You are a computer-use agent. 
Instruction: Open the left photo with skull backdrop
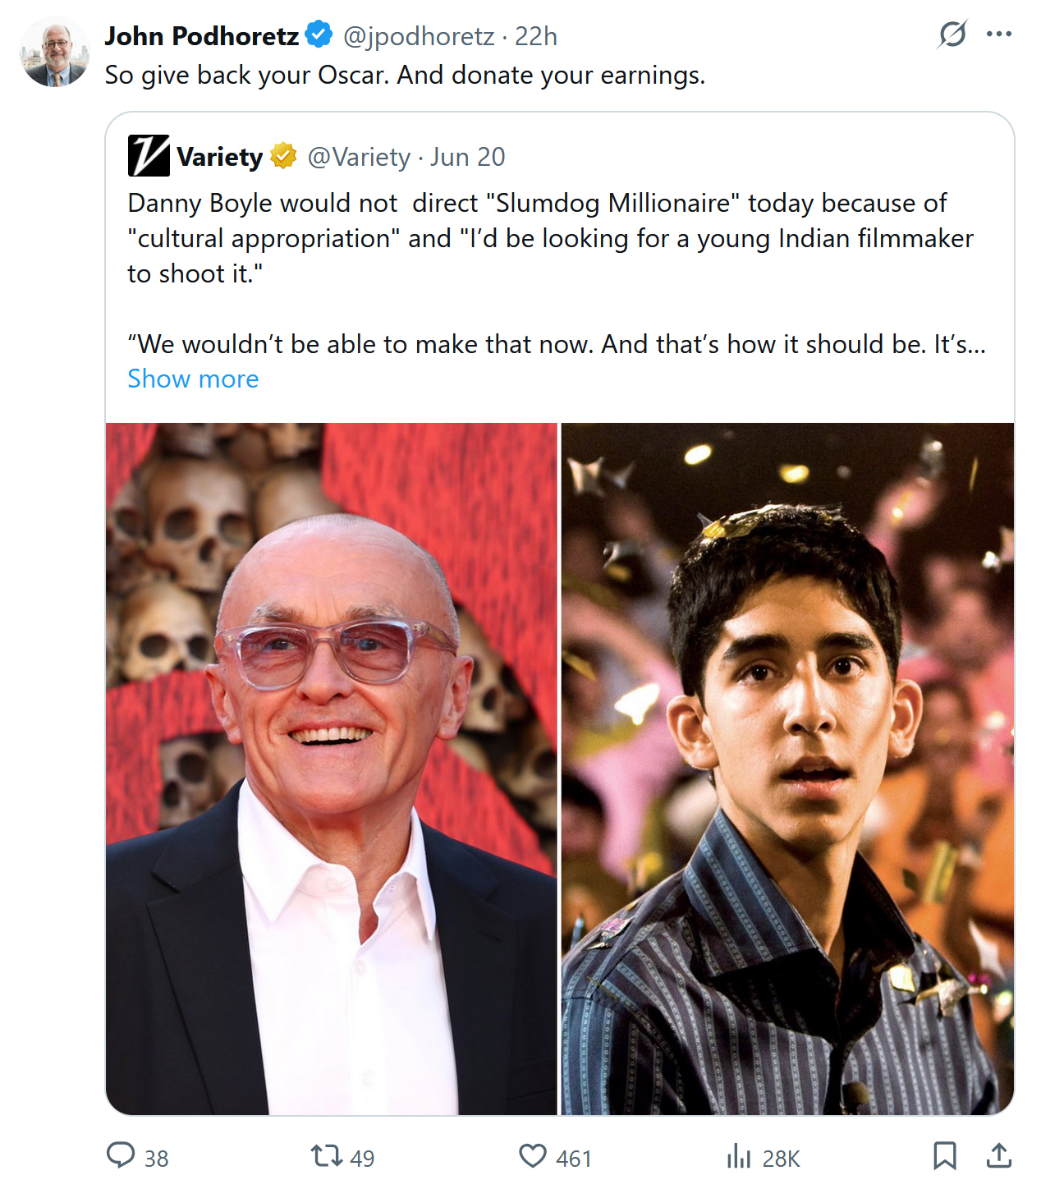(x=332, y=769)
